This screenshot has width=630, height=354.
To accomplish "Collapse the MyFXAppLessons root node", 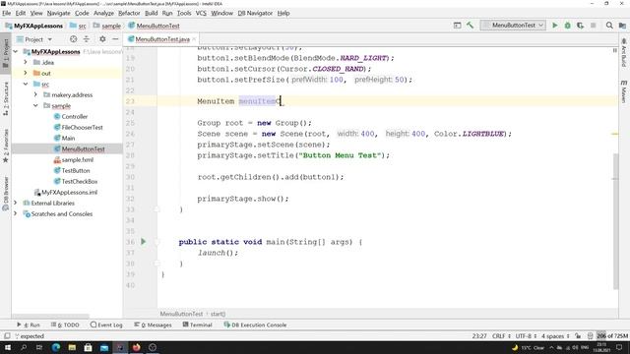I will pyautogui.click(x=16, y=51).
